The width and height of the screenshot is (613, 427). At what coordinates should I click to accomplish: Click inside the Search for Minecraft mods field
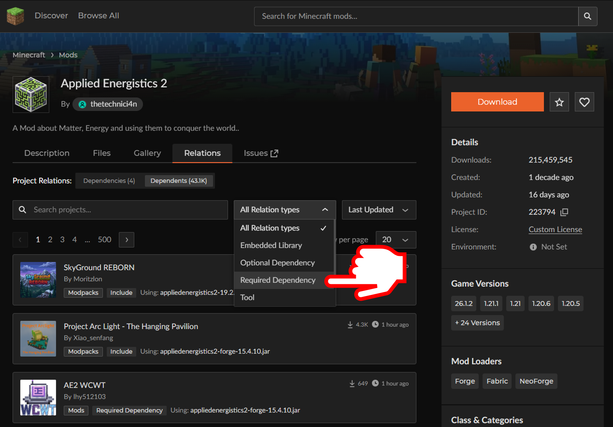[x=416, y=16]
